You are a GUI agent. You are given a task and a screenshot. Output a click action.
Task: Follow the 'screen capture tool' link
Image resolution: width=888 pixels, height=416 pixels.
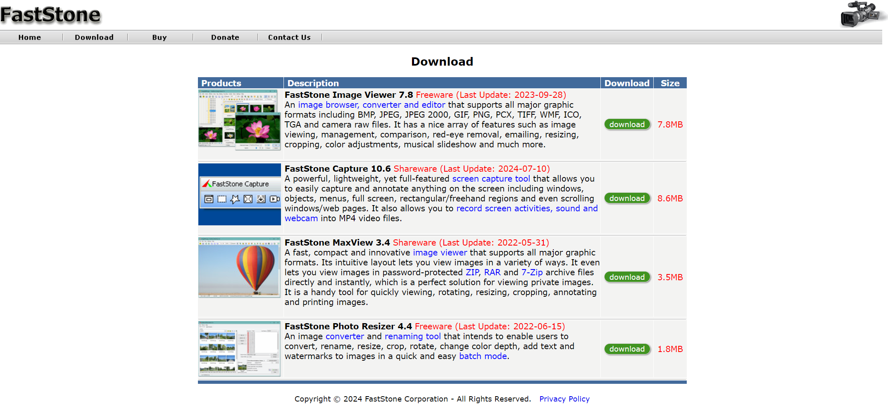491,179
